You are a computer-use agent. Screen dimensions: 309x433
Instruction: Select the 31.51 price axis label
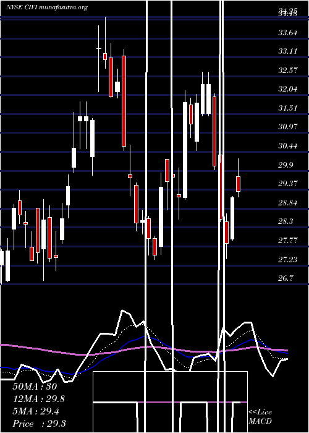(x=288, y=108)
